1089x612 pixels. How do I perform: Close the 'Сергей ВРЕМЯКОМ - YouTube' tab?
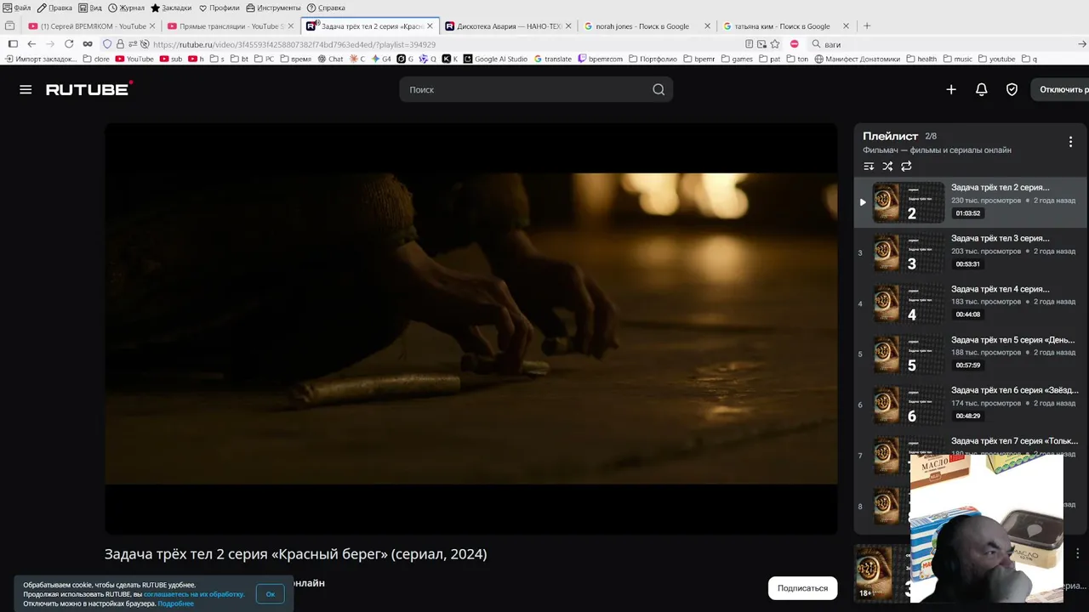point(152,26)
